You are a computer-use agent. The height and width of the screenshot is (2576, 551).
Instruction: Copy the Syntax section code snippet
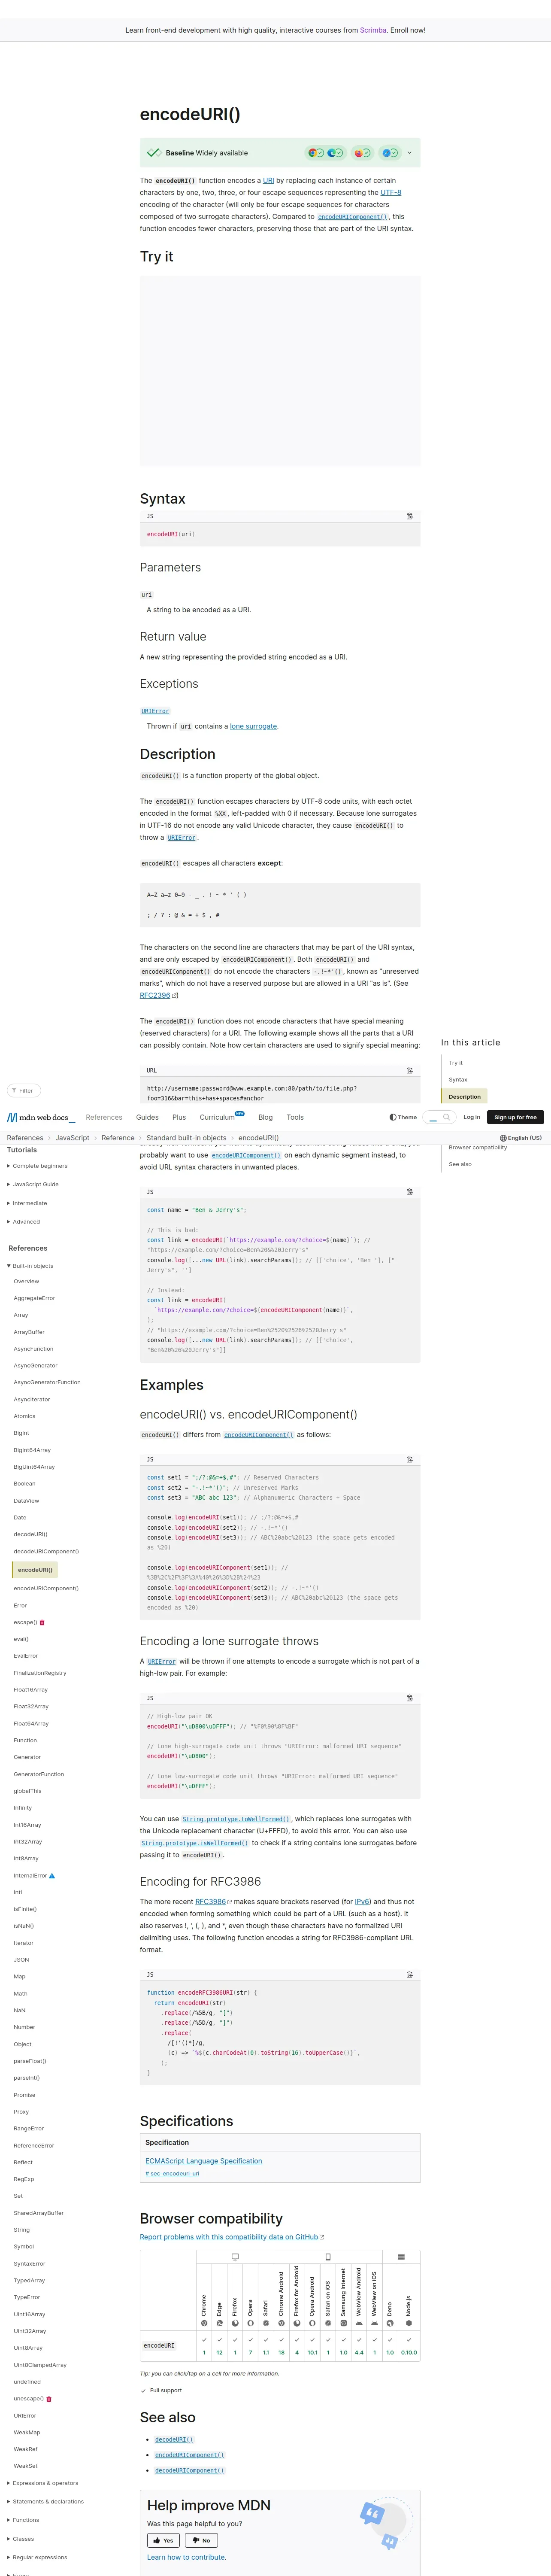point(409,516)
